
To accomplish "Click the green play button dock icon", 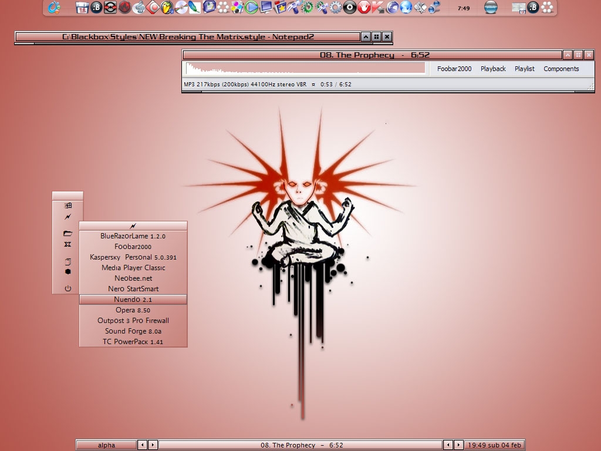I will 251,7.
